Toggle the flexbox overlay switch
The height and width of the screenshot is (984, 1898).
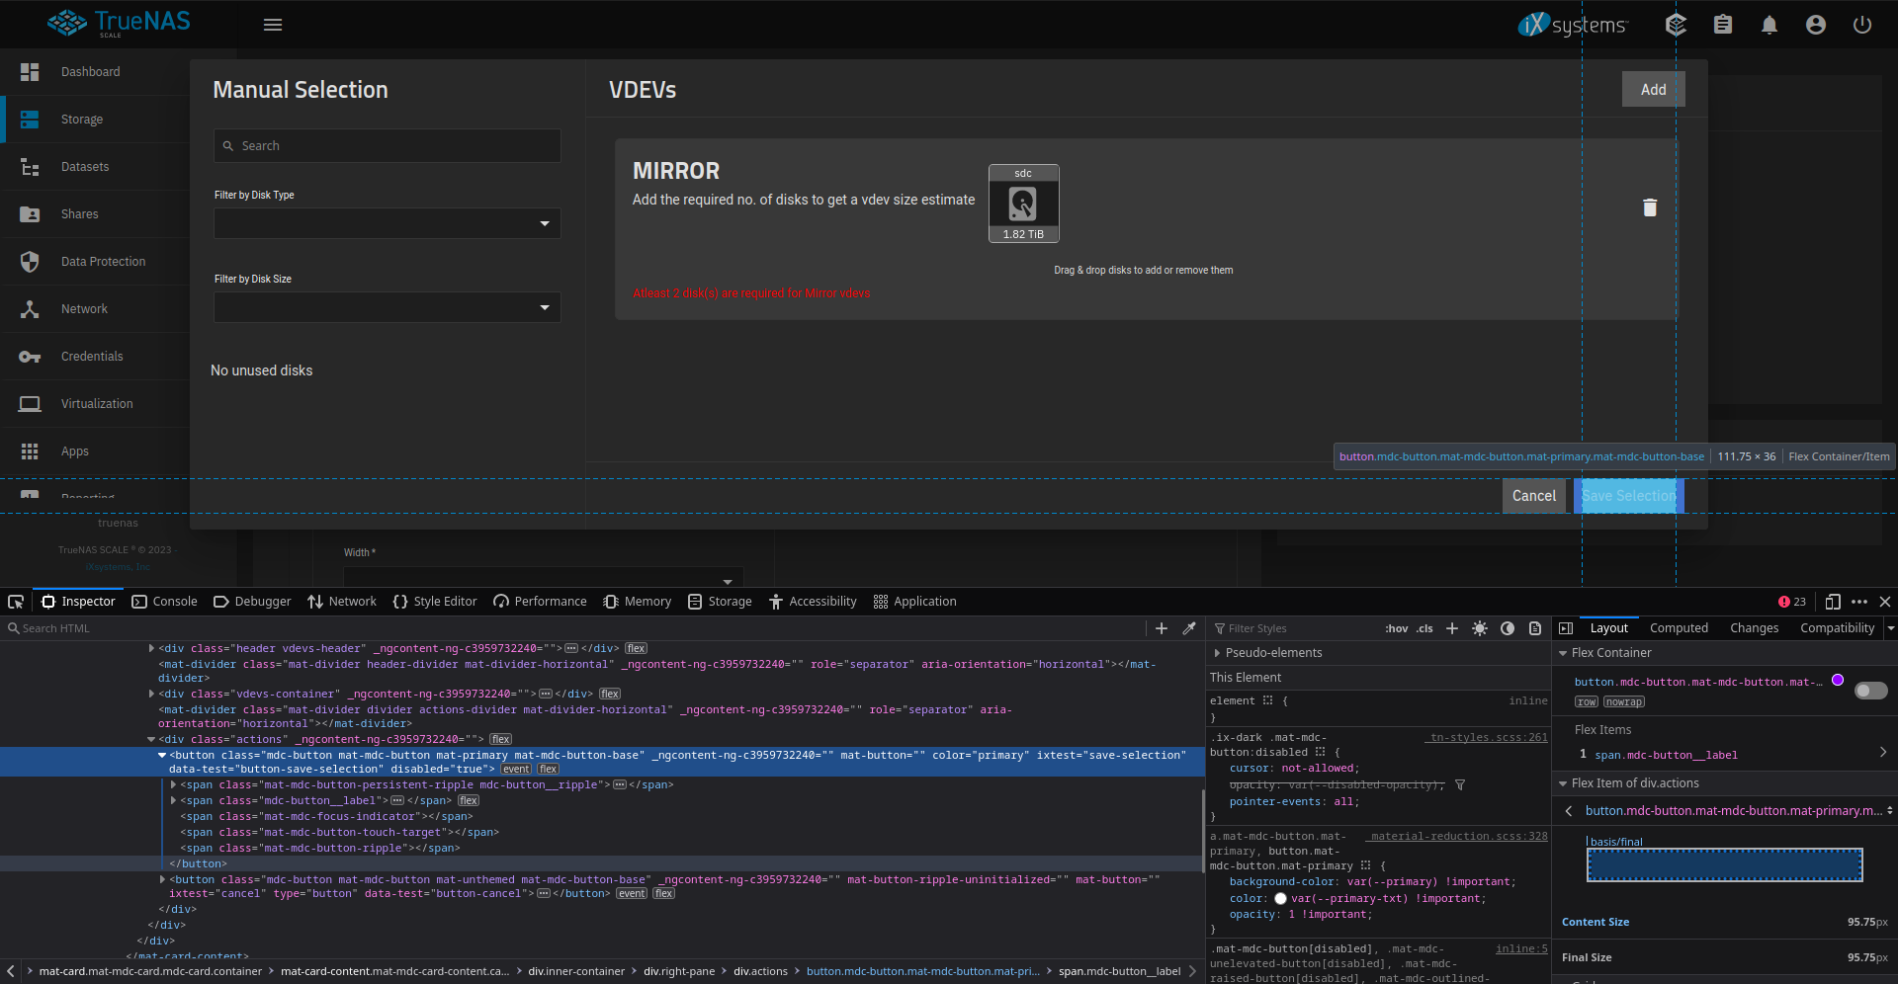(x=1871, y=691)
